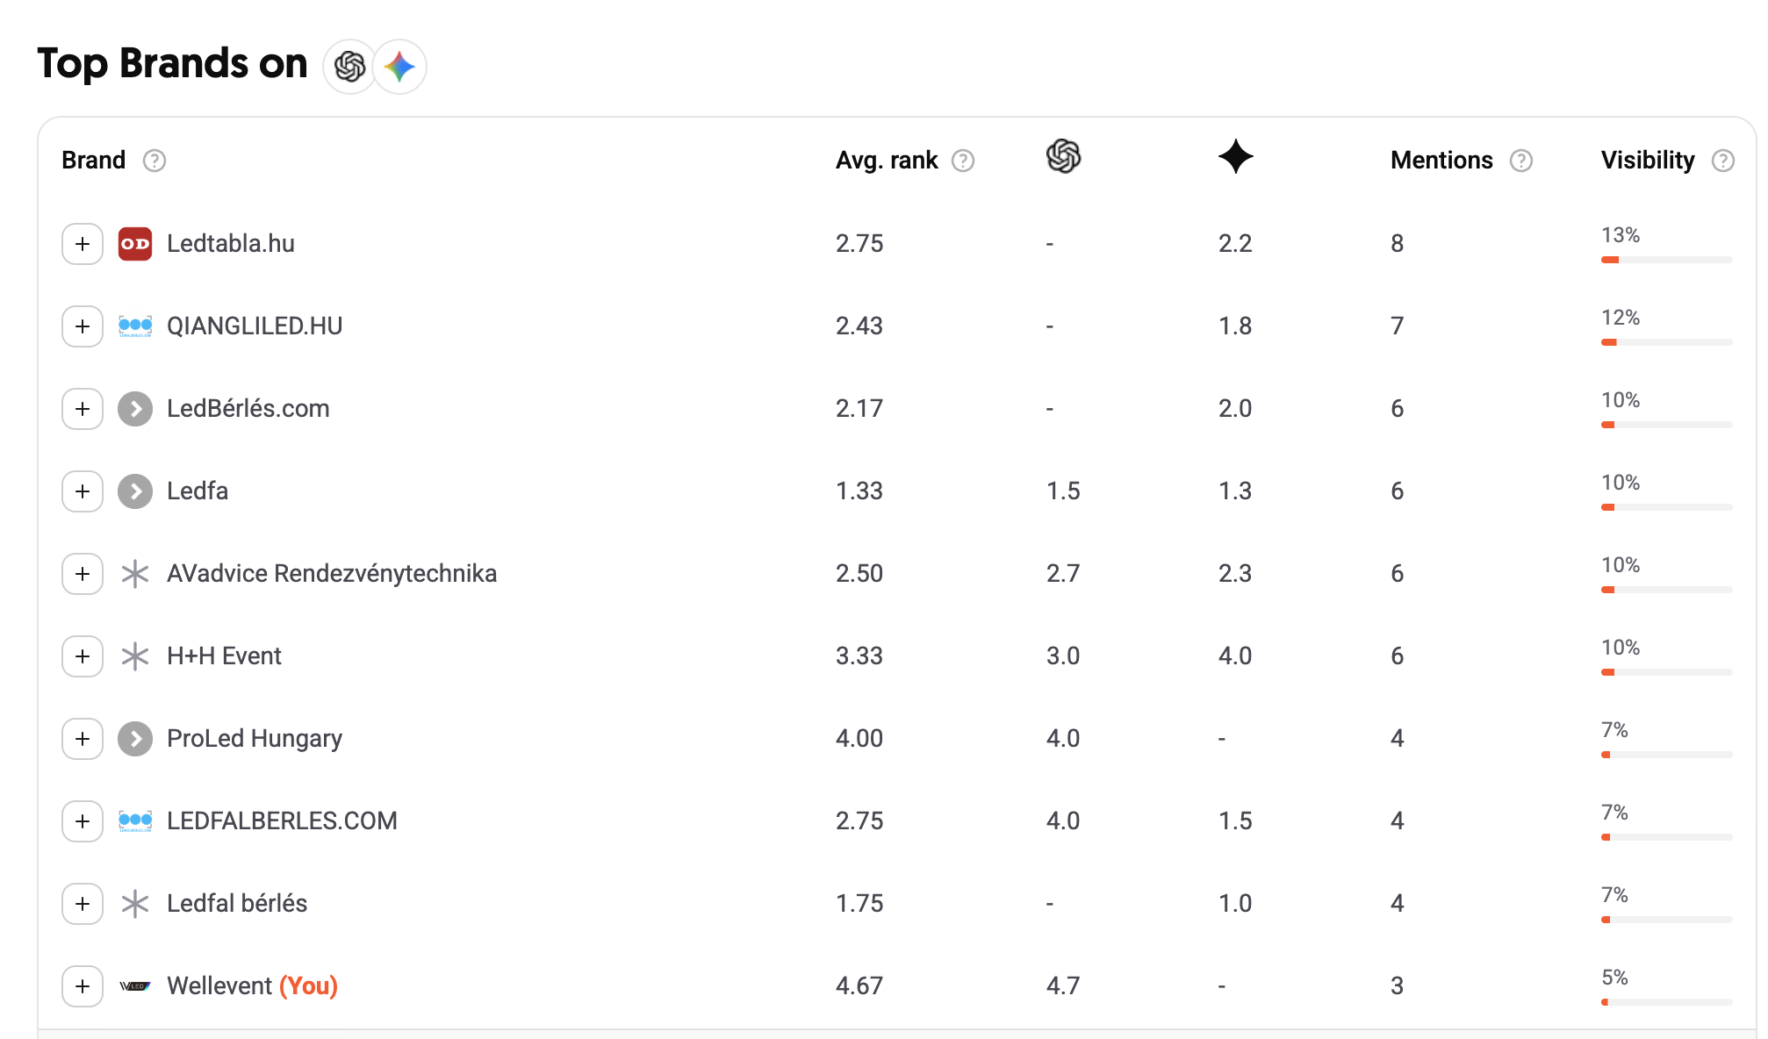Viewport: 1768px width, 1039px height.
Task: Click the QIANGLILED.HU brand logo
Action: tap(135, 326)
